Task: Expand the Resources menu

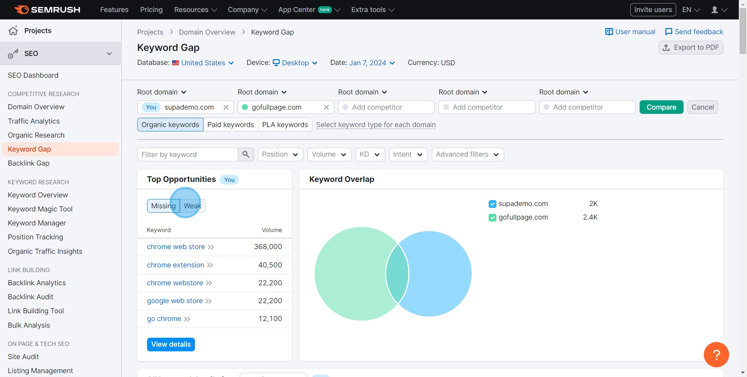Action: click(195, 10)
